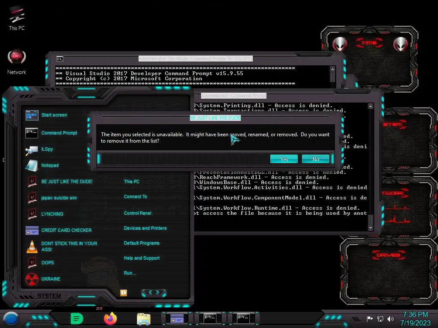Launch Firefox from the taskbar
This screenshot has height=328, width=438.
(110, 319)
